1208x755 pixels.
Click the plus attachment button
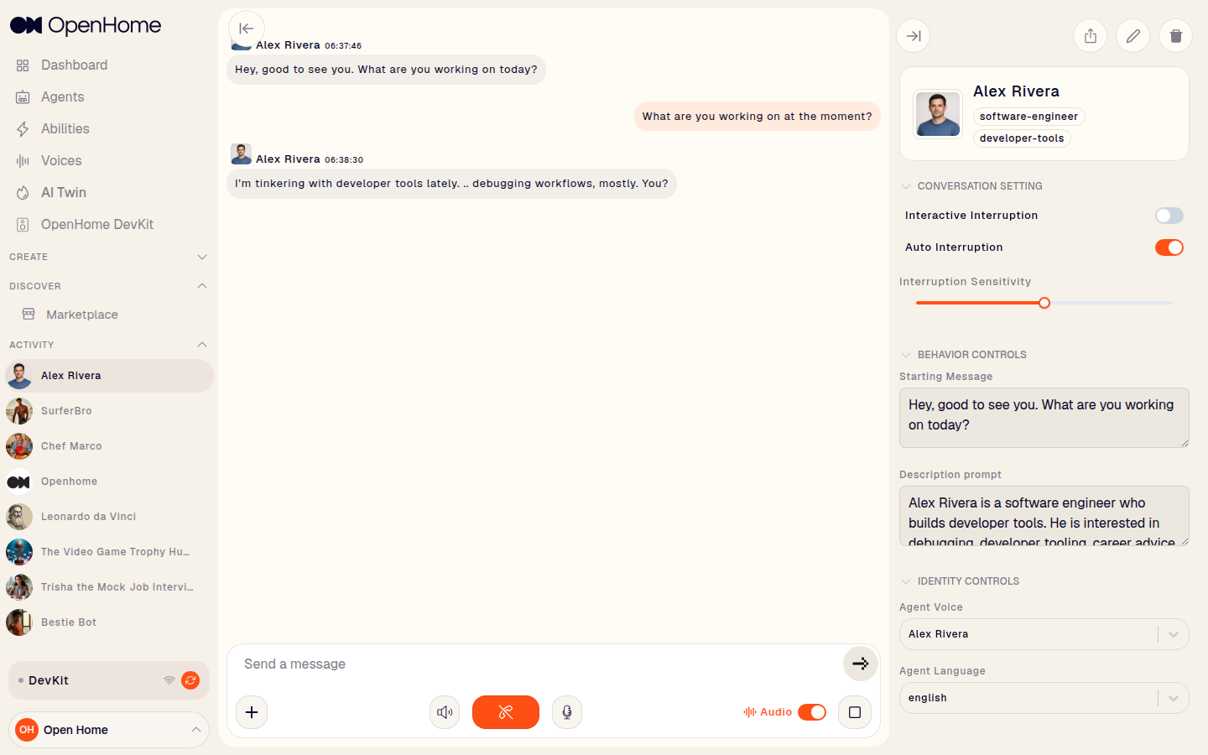[x=252, y=712]
